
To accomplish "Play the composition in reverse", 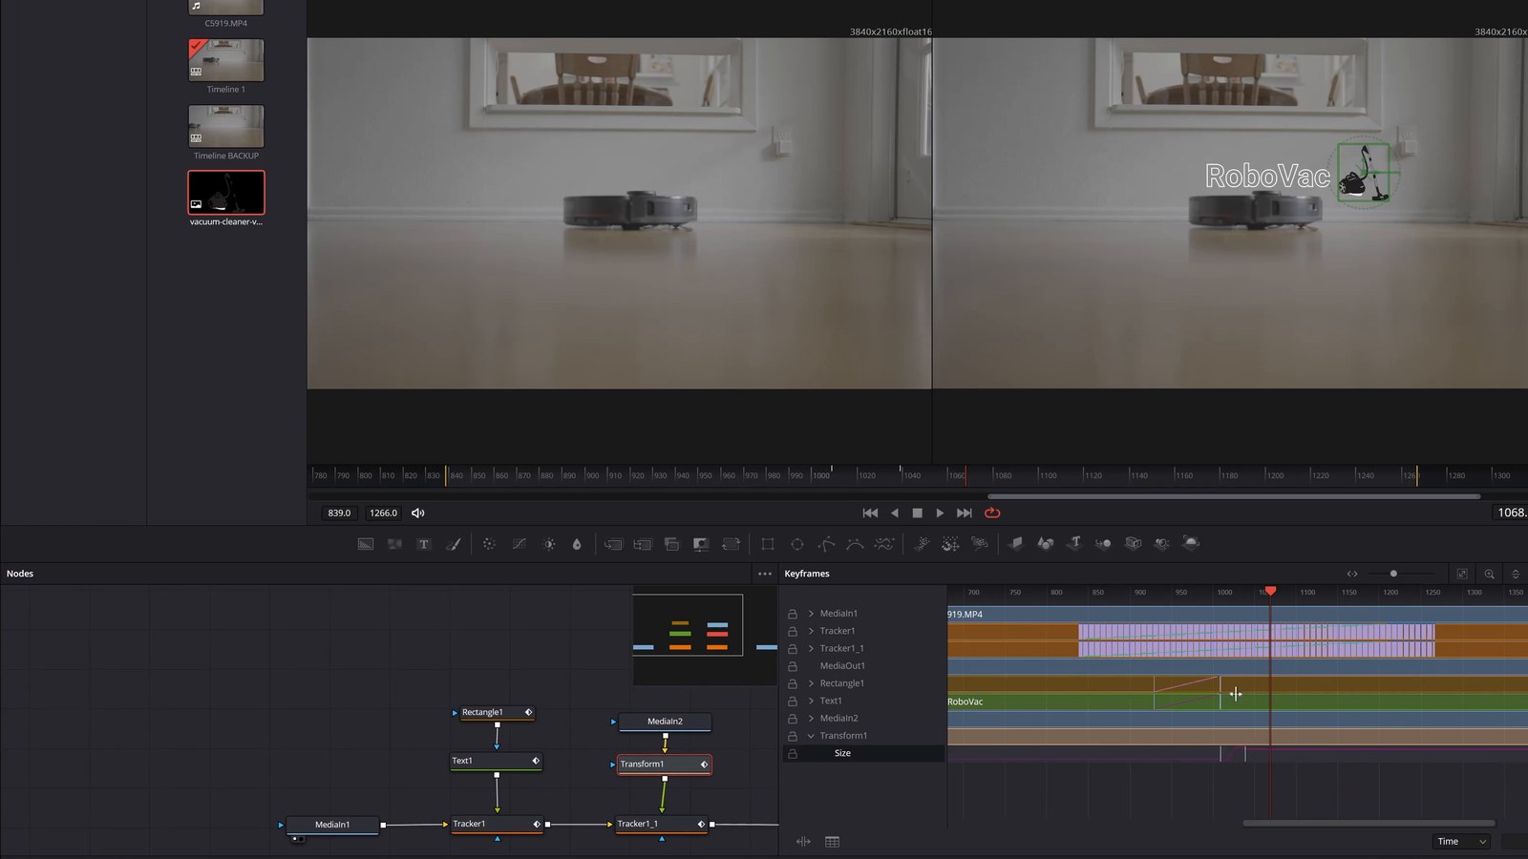I will [895, 513].
